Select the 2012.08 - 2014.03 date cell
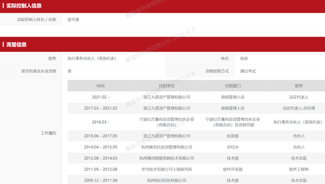 click(101, 158)
